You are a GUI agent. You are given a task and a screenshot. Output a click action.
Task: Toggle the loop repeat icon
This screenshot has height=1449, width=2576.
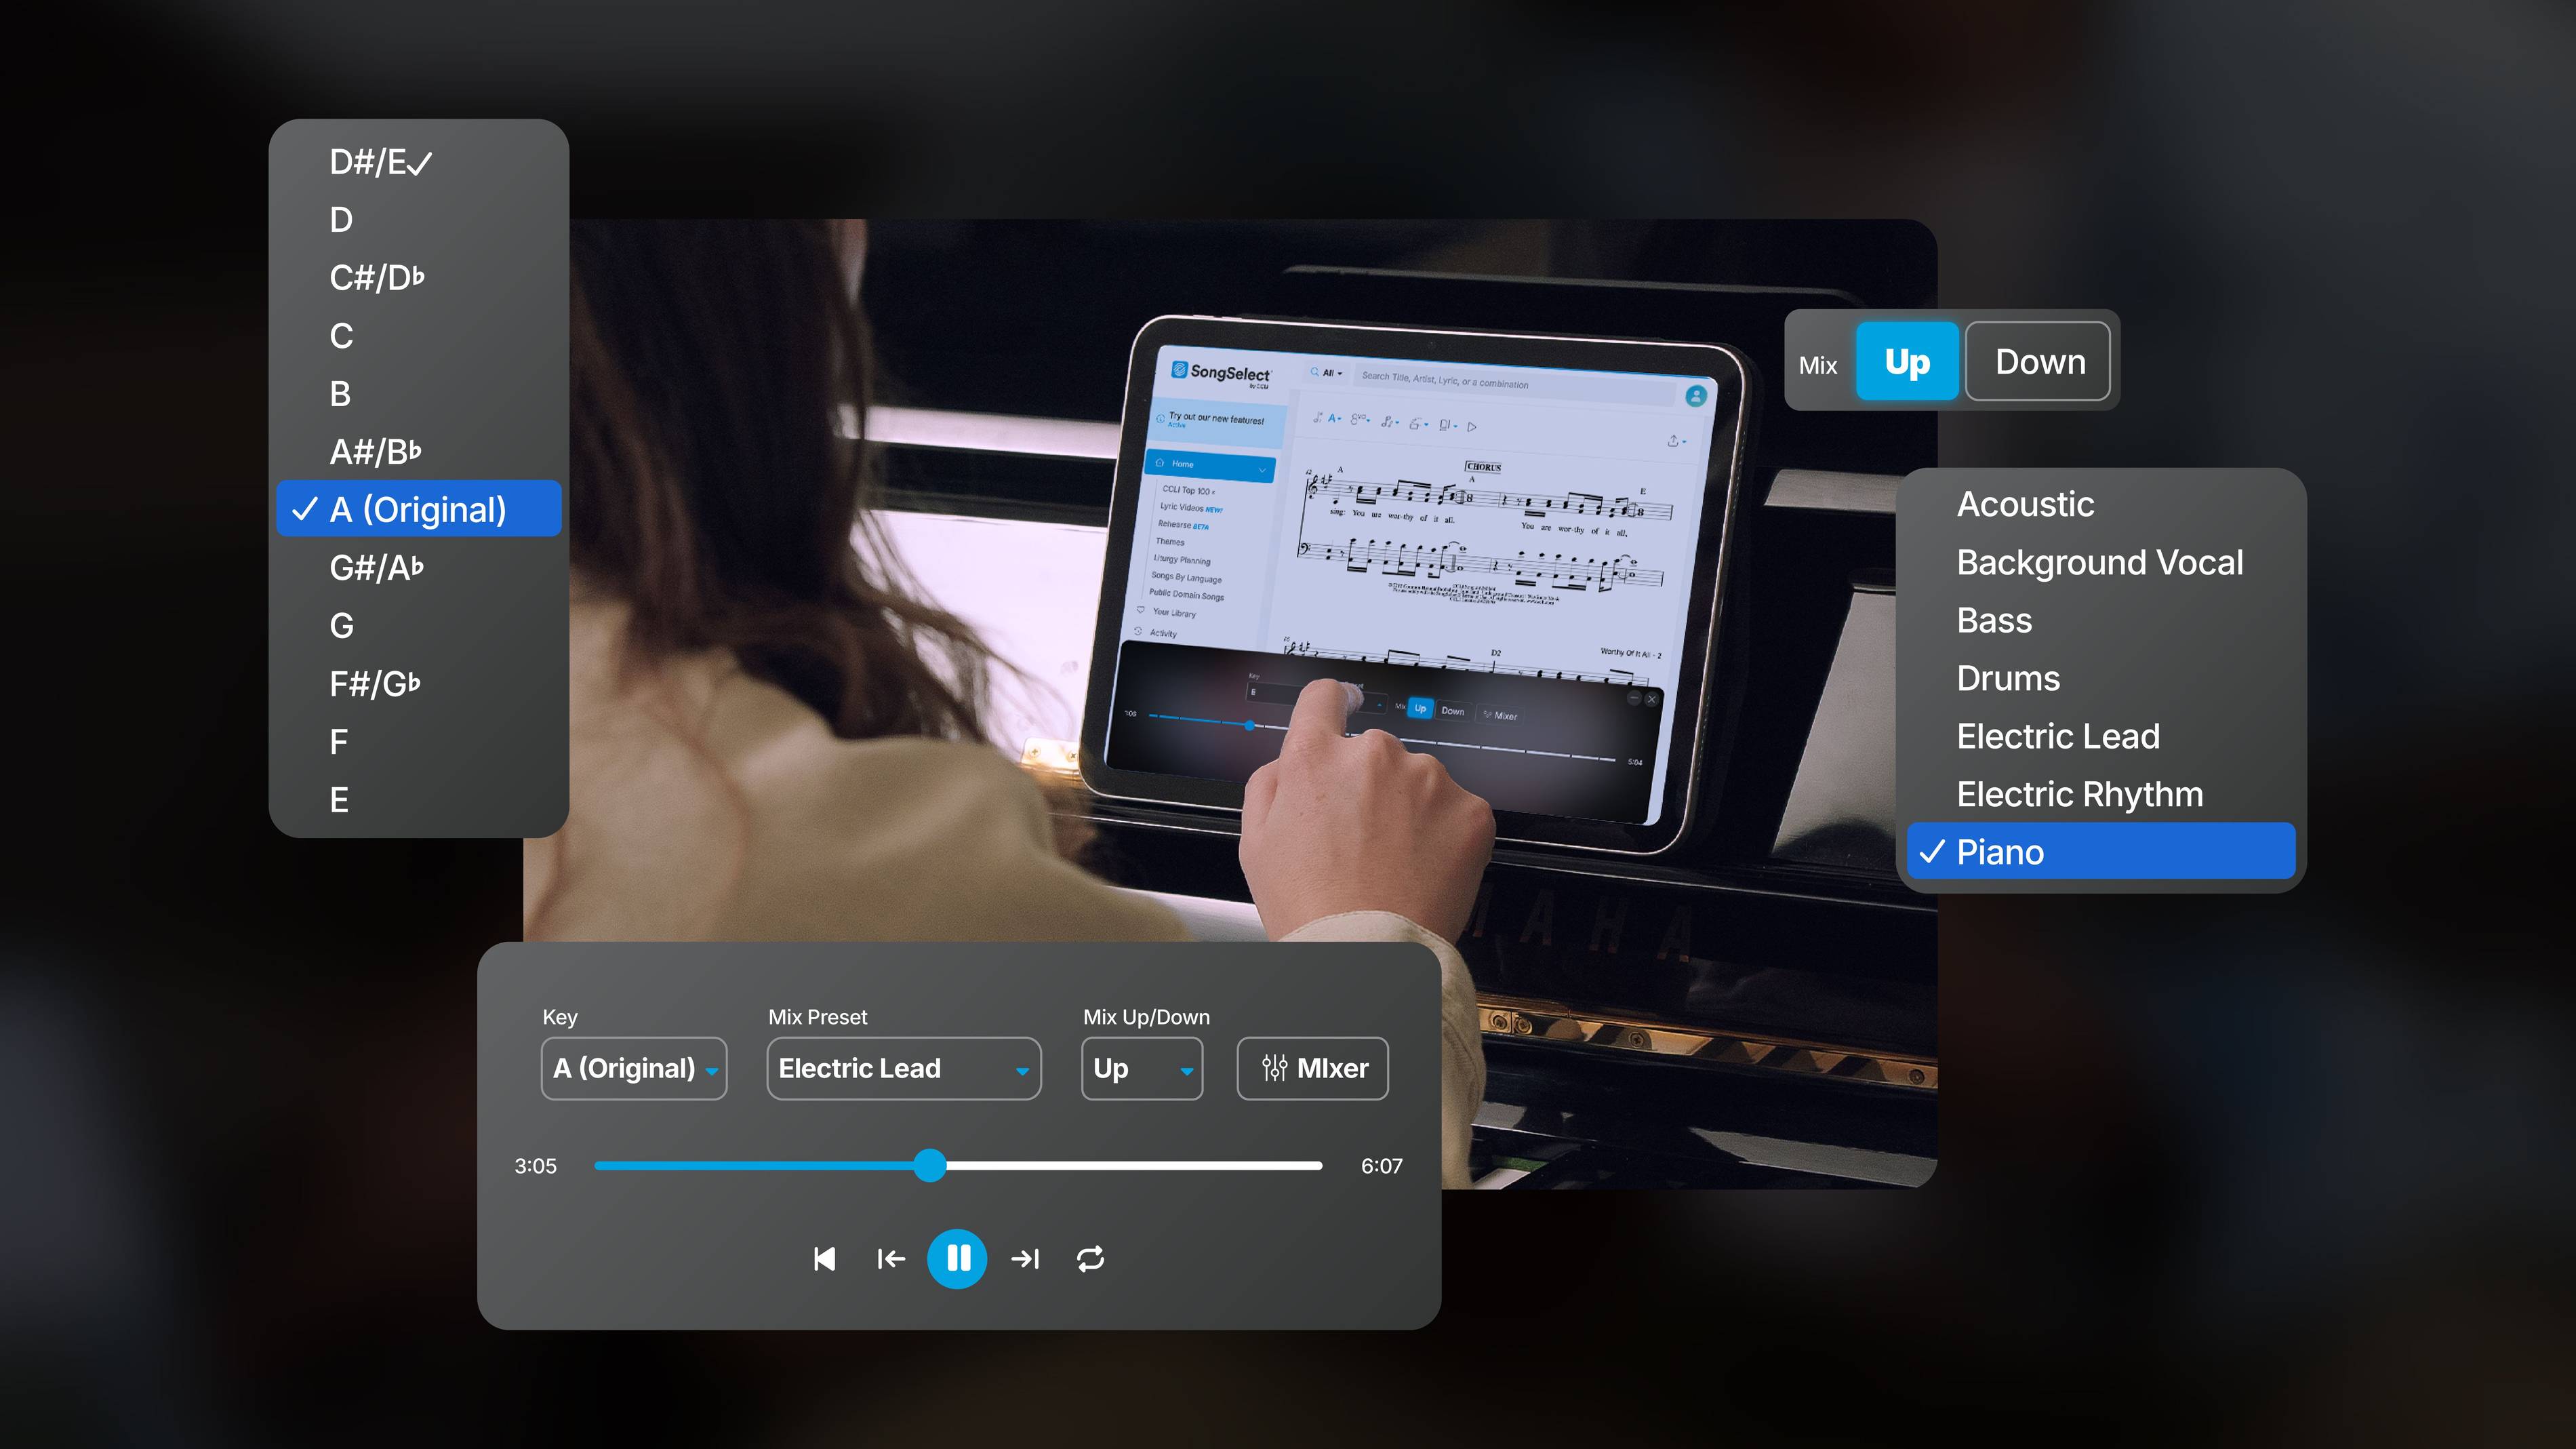pos(1090,1258)
